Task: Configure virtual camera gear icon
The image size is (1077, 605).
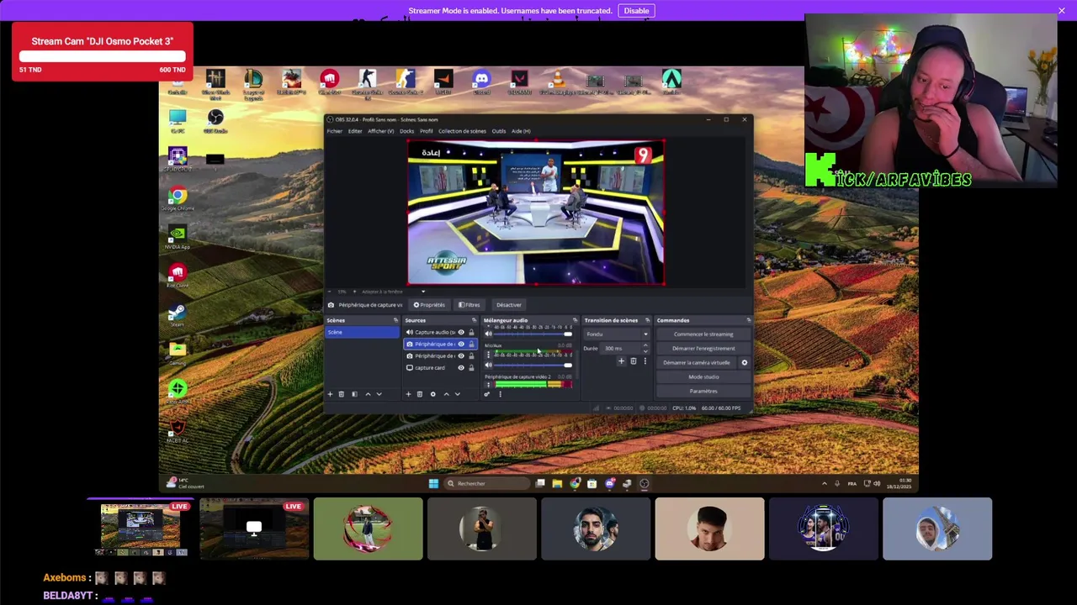Action: (744, 362)
